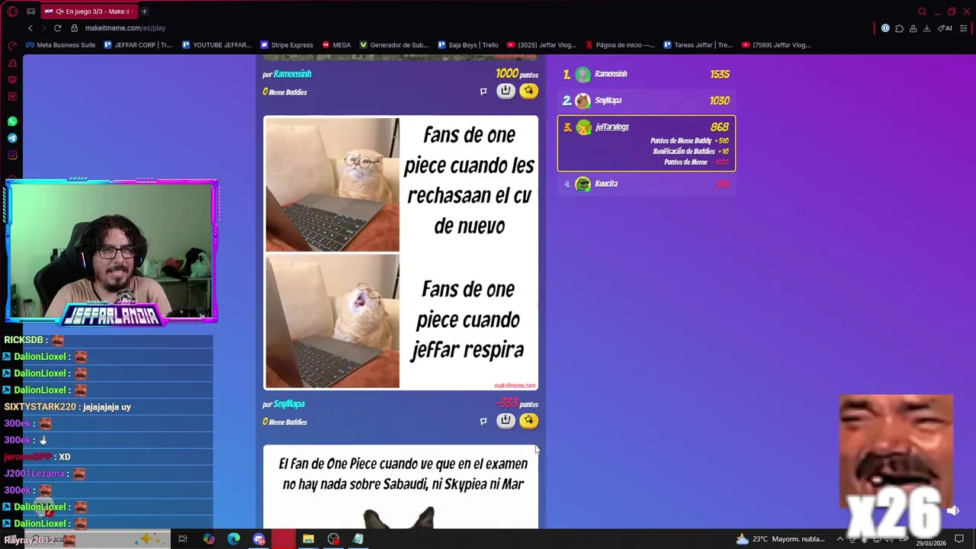Open the GX Corner gamepad icon
Screen dimensions: 976x549
[30, 11]
